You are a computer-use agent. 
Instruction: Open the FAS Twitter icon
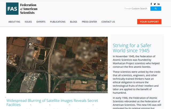[155, 4]
